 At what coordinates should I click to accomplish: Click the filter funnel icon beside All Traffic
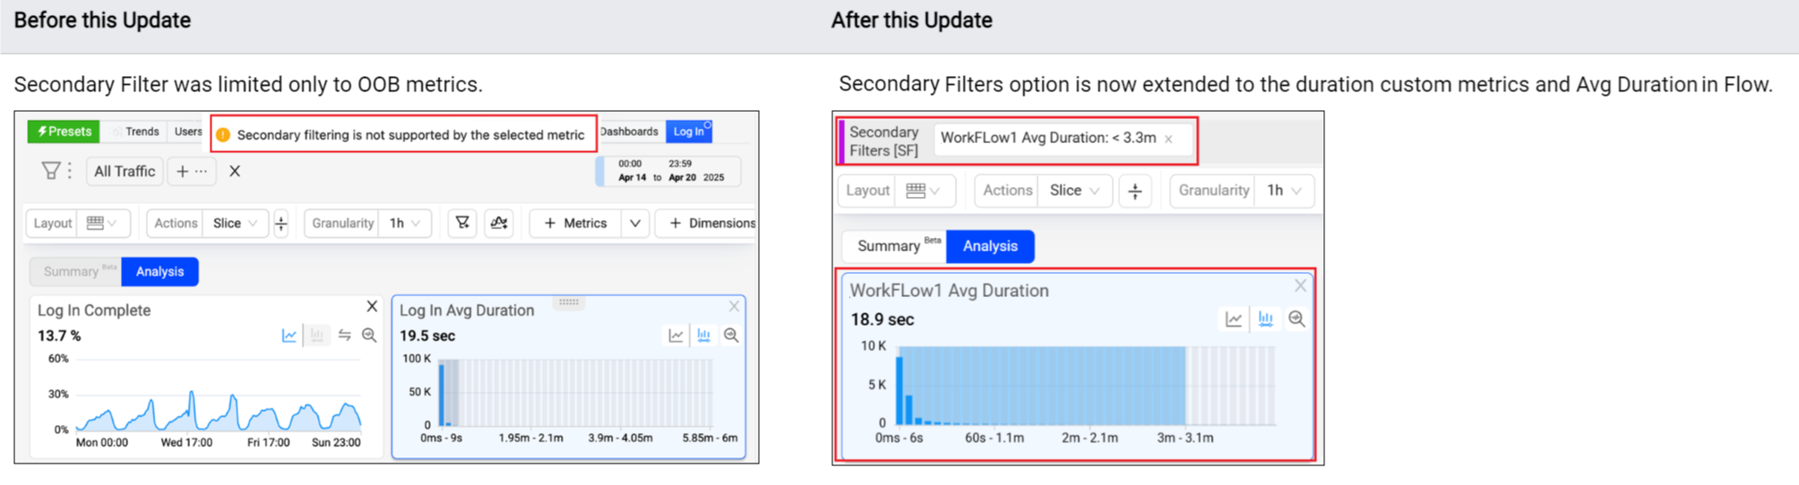[51, 171]
